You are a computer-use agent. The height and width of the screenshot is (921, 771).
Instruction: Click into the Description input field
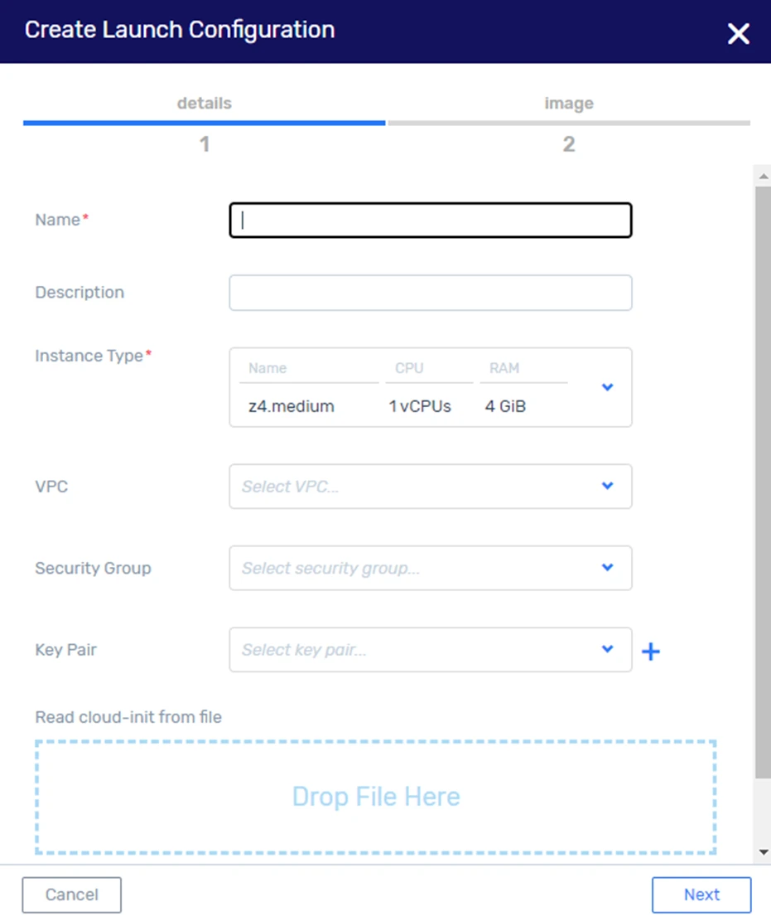pos(430,293)
